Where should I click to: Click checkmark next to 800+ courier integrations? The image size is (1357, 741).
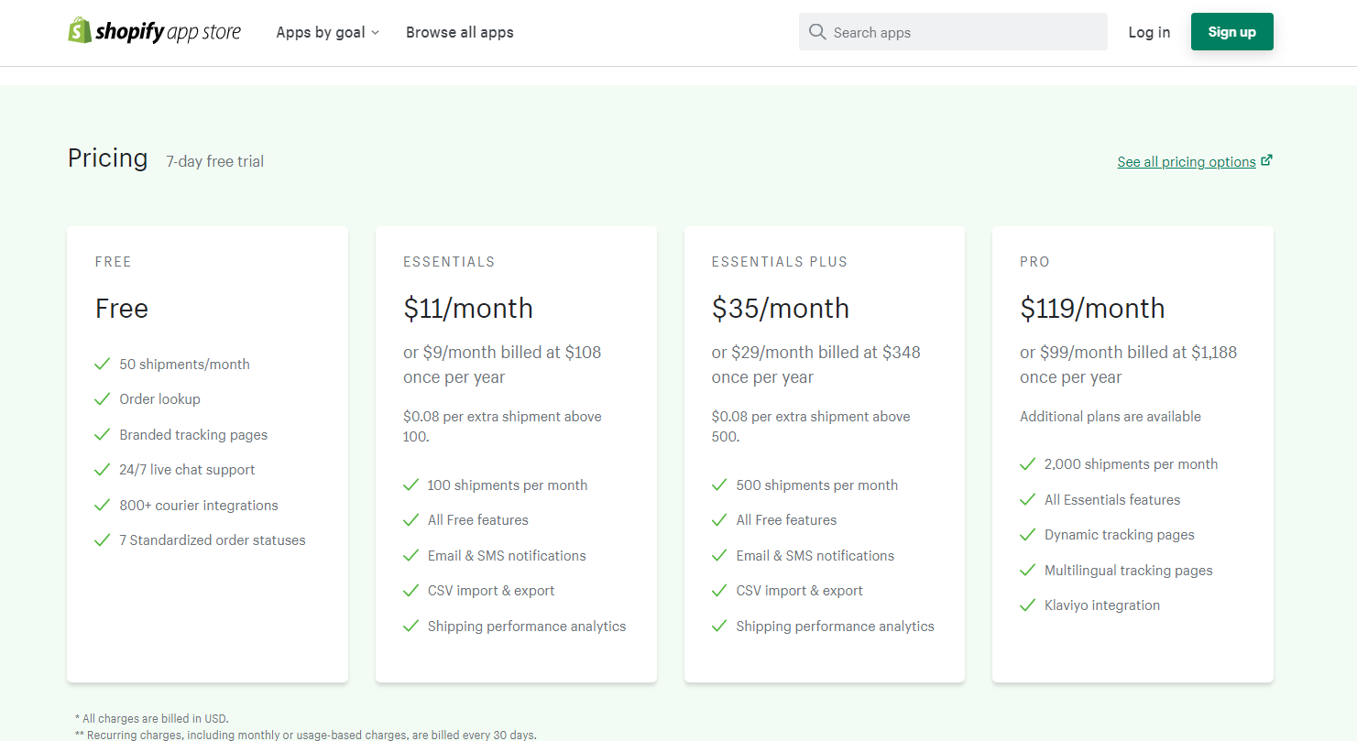(103, 506)
